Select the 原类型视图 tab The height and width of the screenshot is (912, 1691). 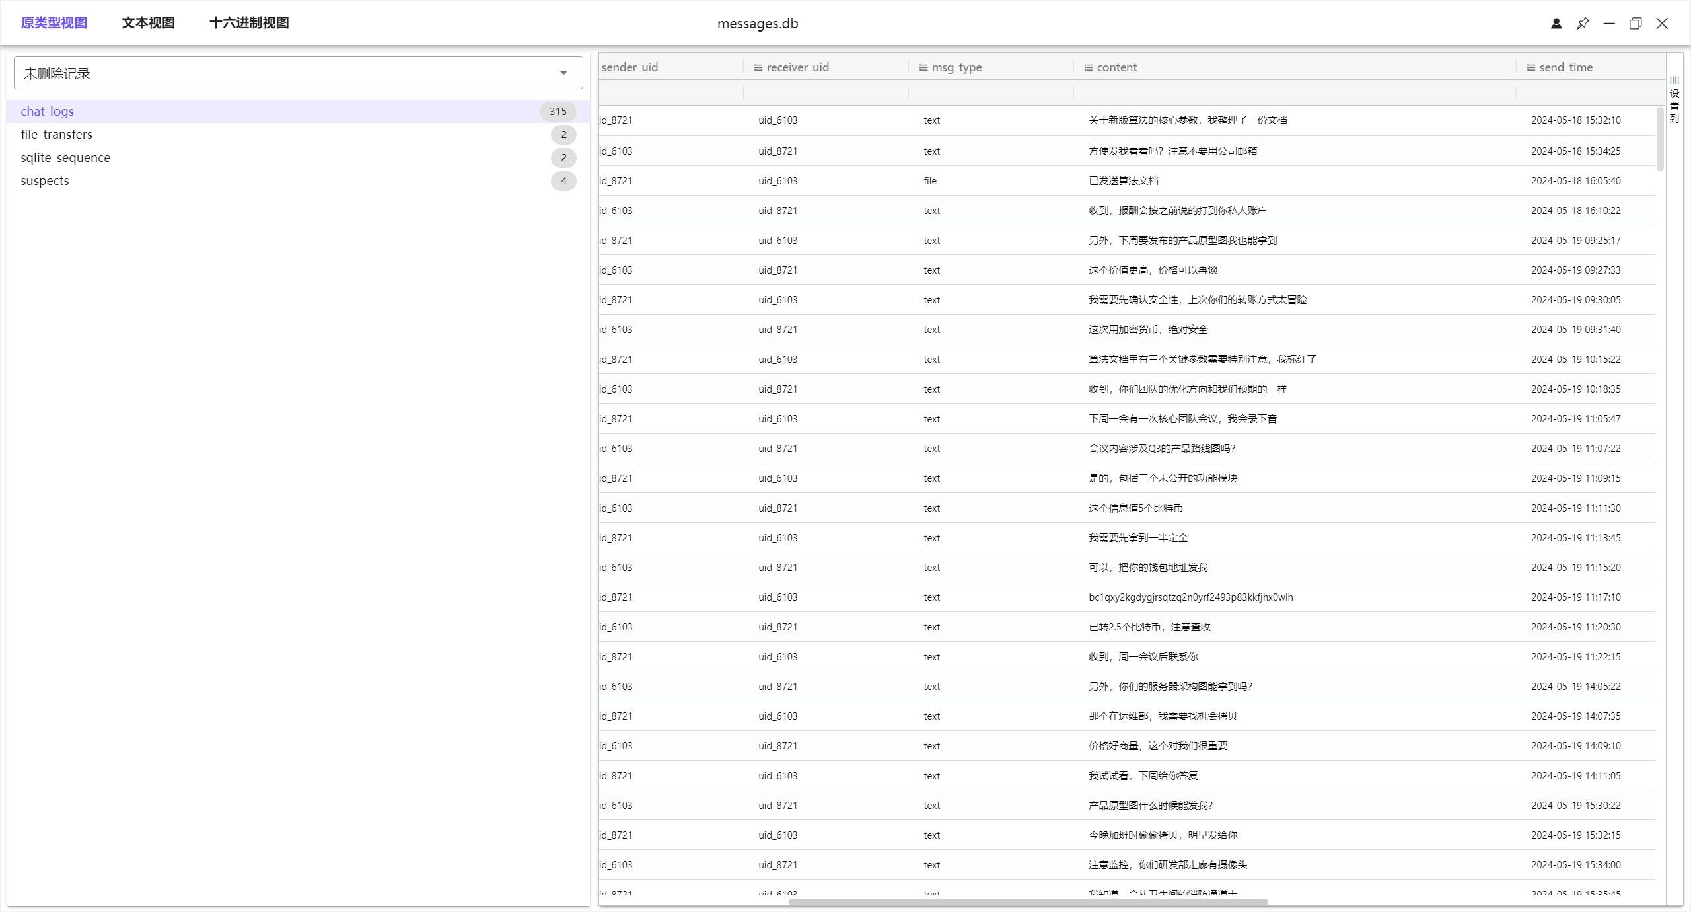pyautogui.click(x=54, y=23)
